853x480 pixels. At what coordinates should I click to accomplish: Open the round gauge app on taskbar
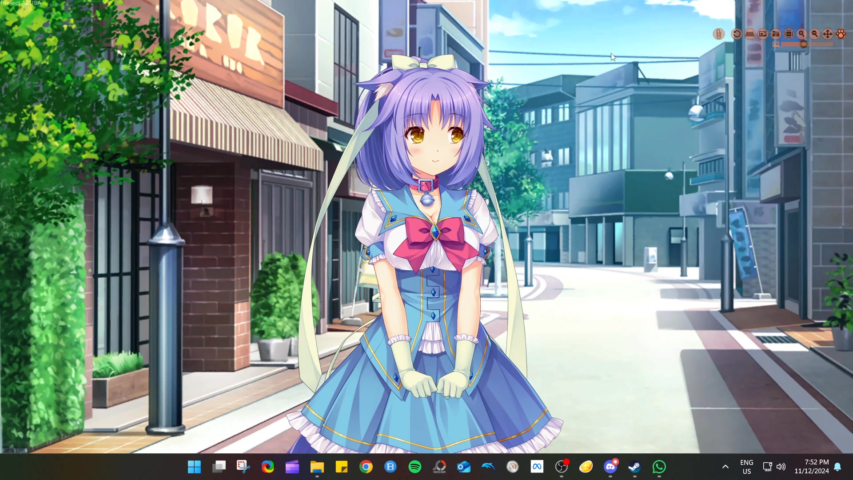tap(513, 467)
